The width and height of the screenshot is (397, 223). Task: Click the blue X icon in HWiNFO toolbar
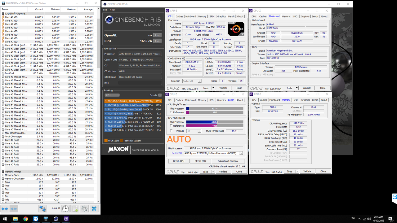[x=94, y=209]
